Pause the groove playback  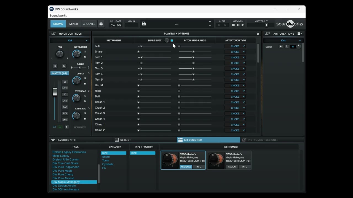pyautogui.click(x=238, y=25)
